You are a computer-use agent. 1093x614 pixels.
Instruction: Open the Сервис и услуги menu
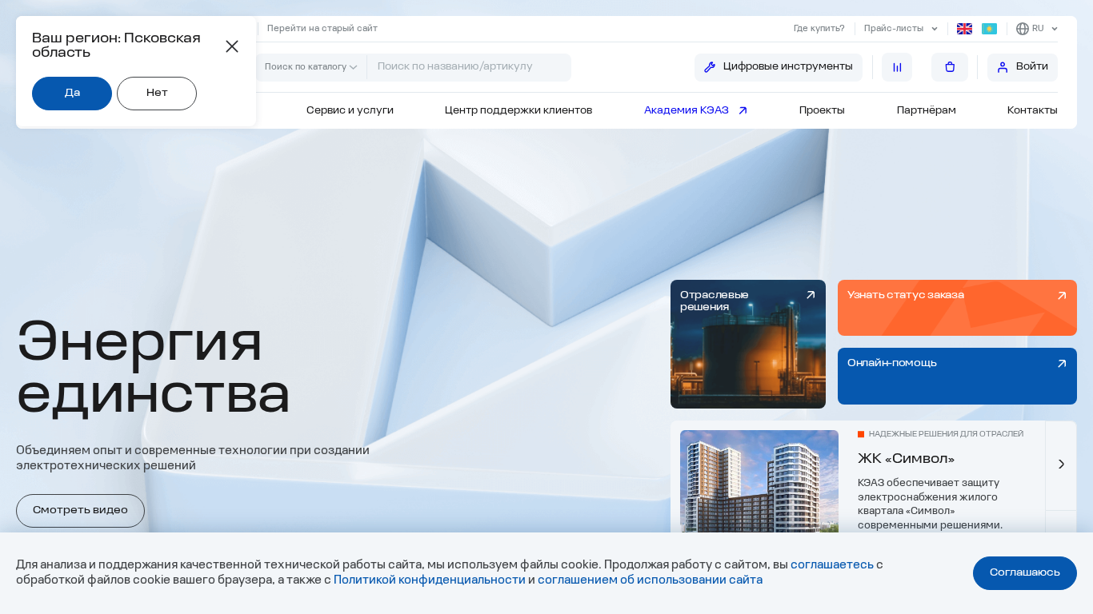[350, 110]
